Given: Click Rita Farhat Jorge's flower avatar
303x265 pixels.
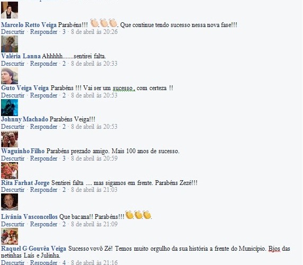Looking at the screenshot, I should (x=10, y=171).
